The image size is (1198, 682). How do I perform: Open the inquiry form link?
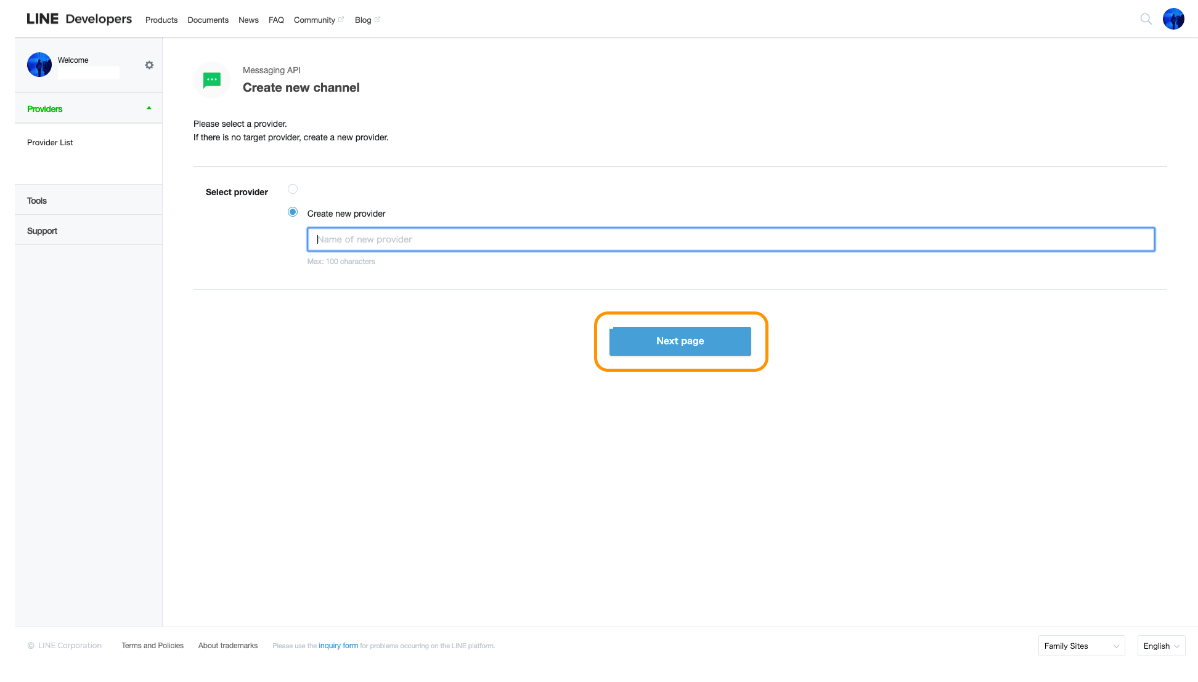point(338,646)
